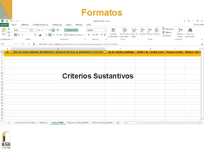The width and height of the screenshot is (204, 153).
Task: Open Formato condicional icon
Action: (113, 30)
